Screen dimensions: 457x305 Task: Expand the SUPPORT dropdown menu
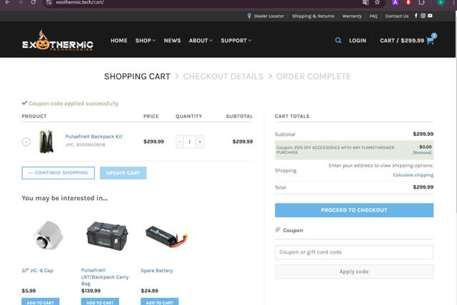[236, 41]
